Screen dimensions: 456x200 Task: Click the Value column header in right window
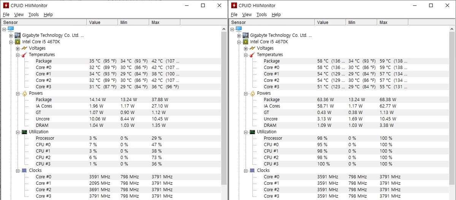point(330,22)
